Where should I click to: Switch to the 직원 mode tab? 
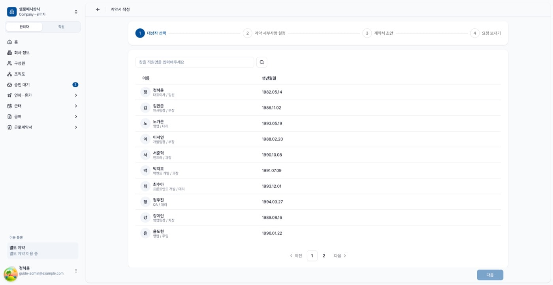(x=61, y=27)
